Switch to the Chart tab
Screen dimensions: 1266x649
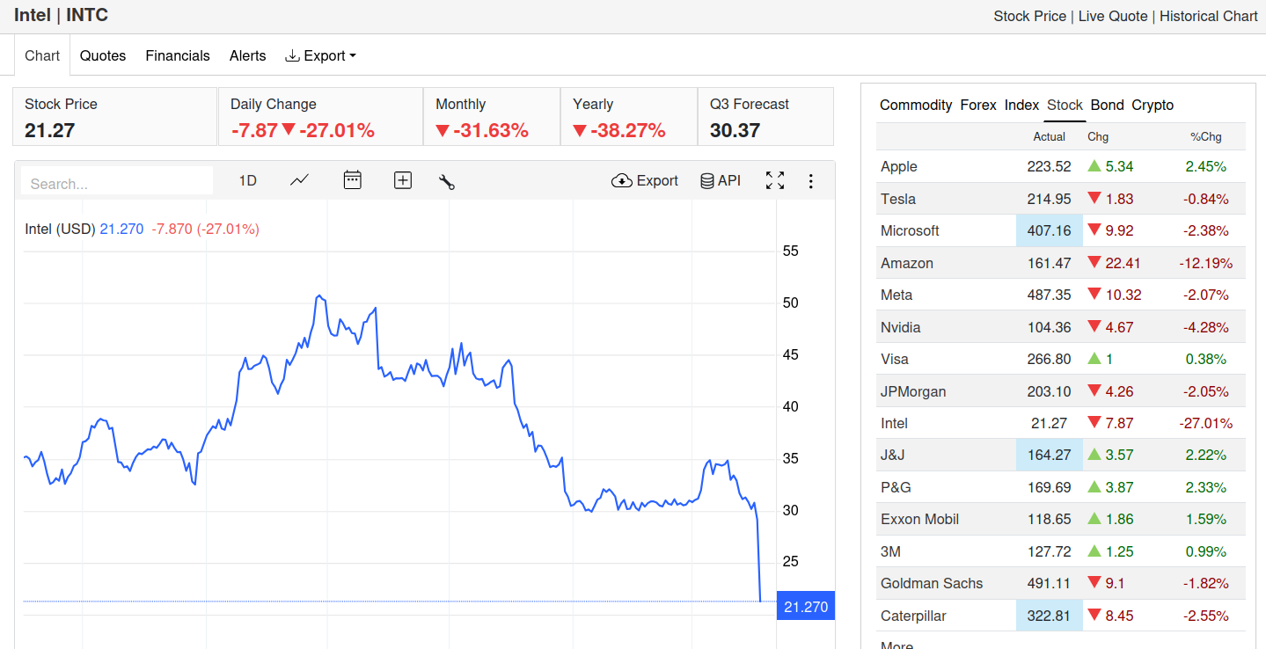point(42,55)
